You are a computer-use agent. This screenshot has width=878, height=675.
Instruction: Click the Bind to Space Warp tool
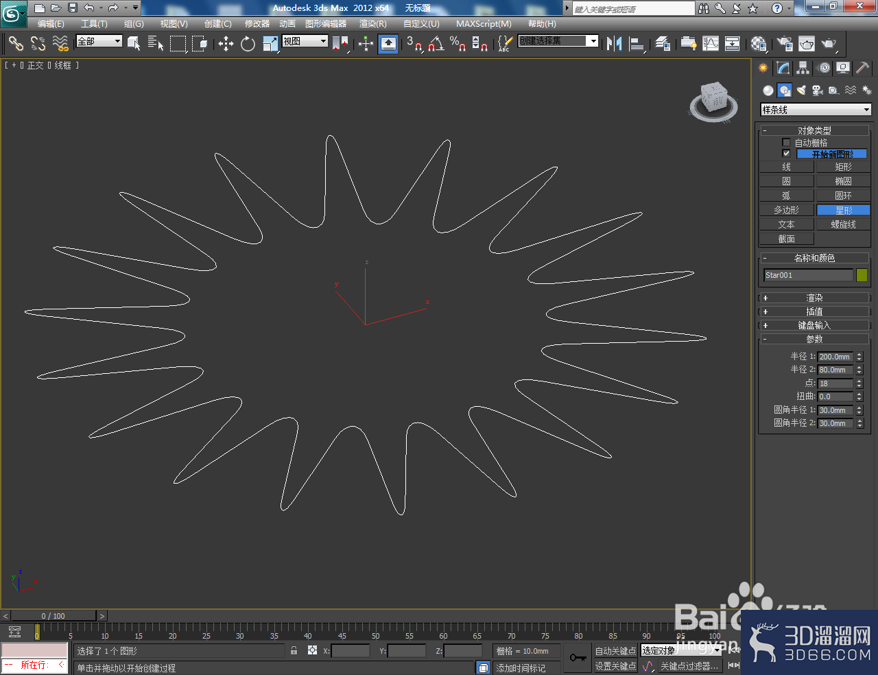[61, 44]
